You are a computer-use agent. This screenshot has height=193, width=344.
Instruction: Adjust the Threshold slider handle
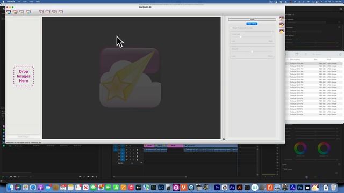[241, 37]
